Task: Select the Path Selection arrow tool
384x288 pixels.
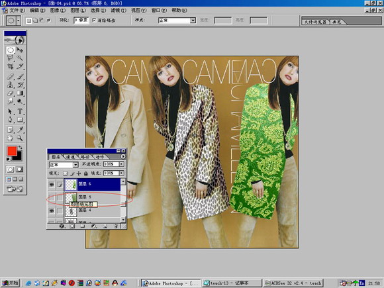Action: click(x=11, y=112)
